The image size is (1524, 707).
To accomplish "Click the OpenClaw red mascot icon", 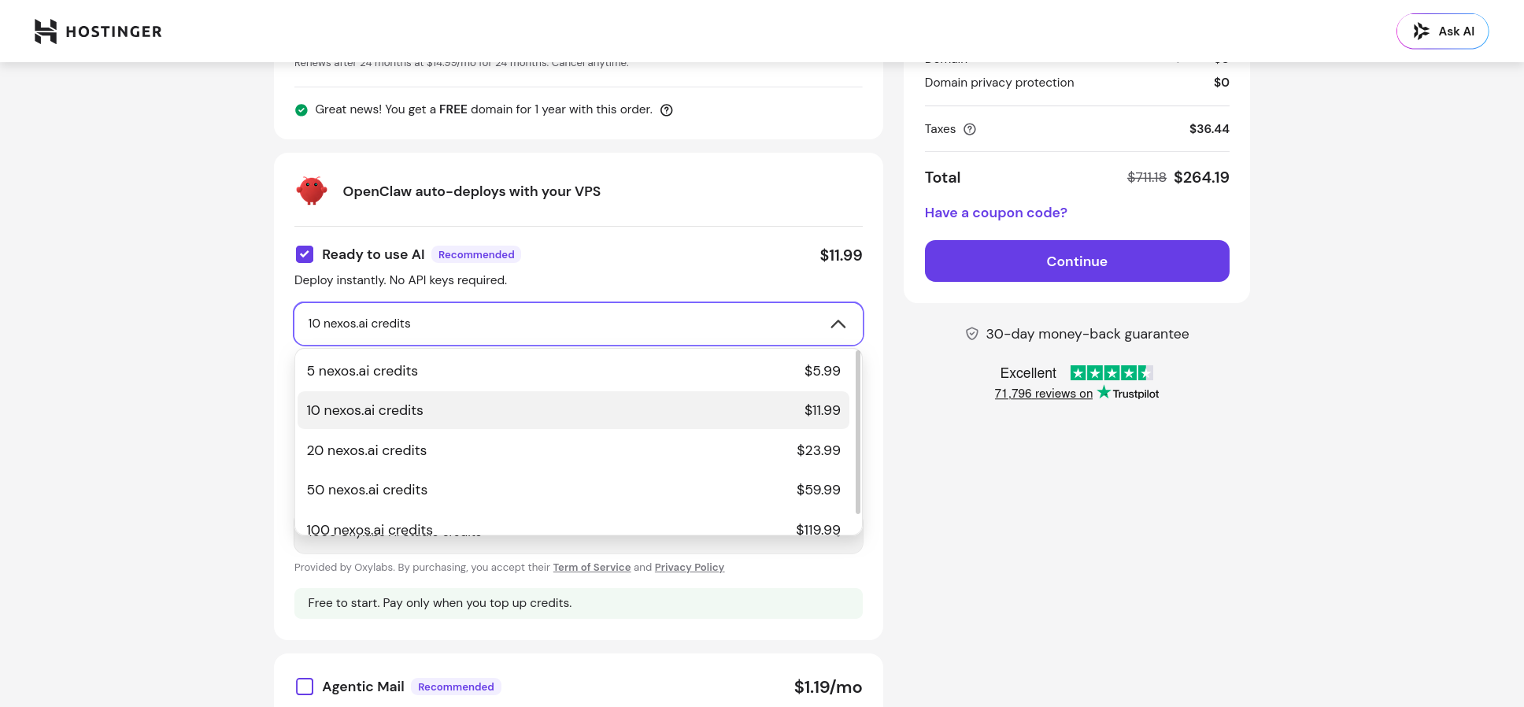I will pos(312,191).
